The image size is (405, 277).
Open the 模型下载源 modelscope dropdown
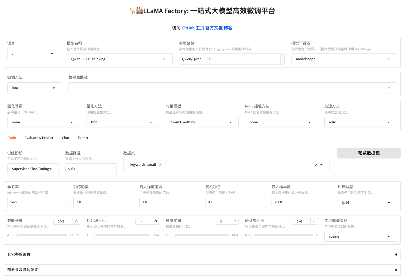[344, 59]
